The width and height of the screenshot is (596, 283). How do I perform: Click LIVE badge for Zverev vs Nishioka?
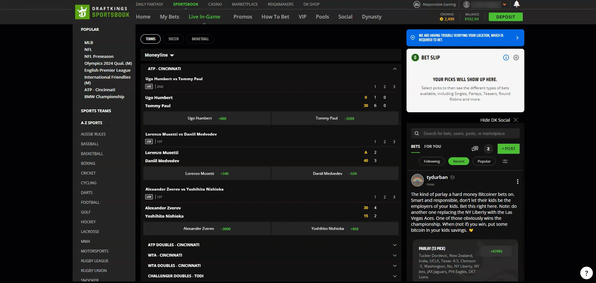149,197
